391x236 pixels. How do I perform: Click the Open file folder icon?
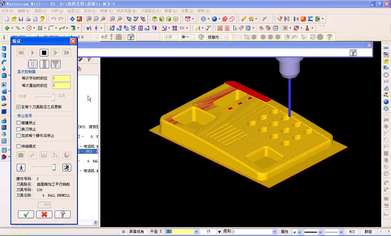[14, 19]
